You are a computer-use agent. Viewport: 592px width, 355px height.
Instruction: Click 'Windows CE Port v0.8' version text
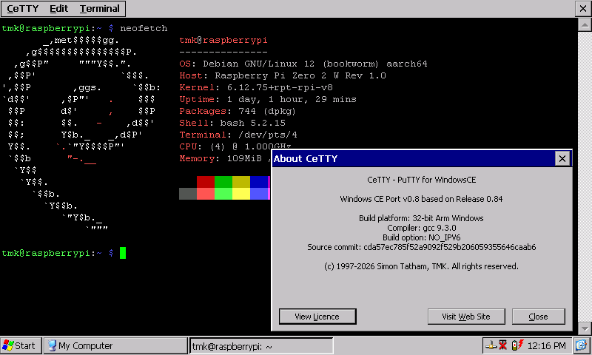[x=421, y=199]
